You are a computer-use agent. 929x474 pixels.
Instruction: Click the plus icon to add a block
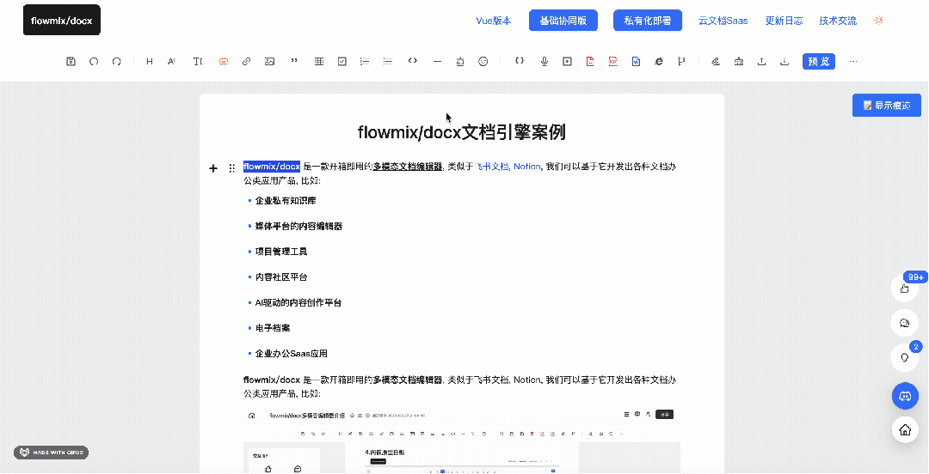[213, 168]
